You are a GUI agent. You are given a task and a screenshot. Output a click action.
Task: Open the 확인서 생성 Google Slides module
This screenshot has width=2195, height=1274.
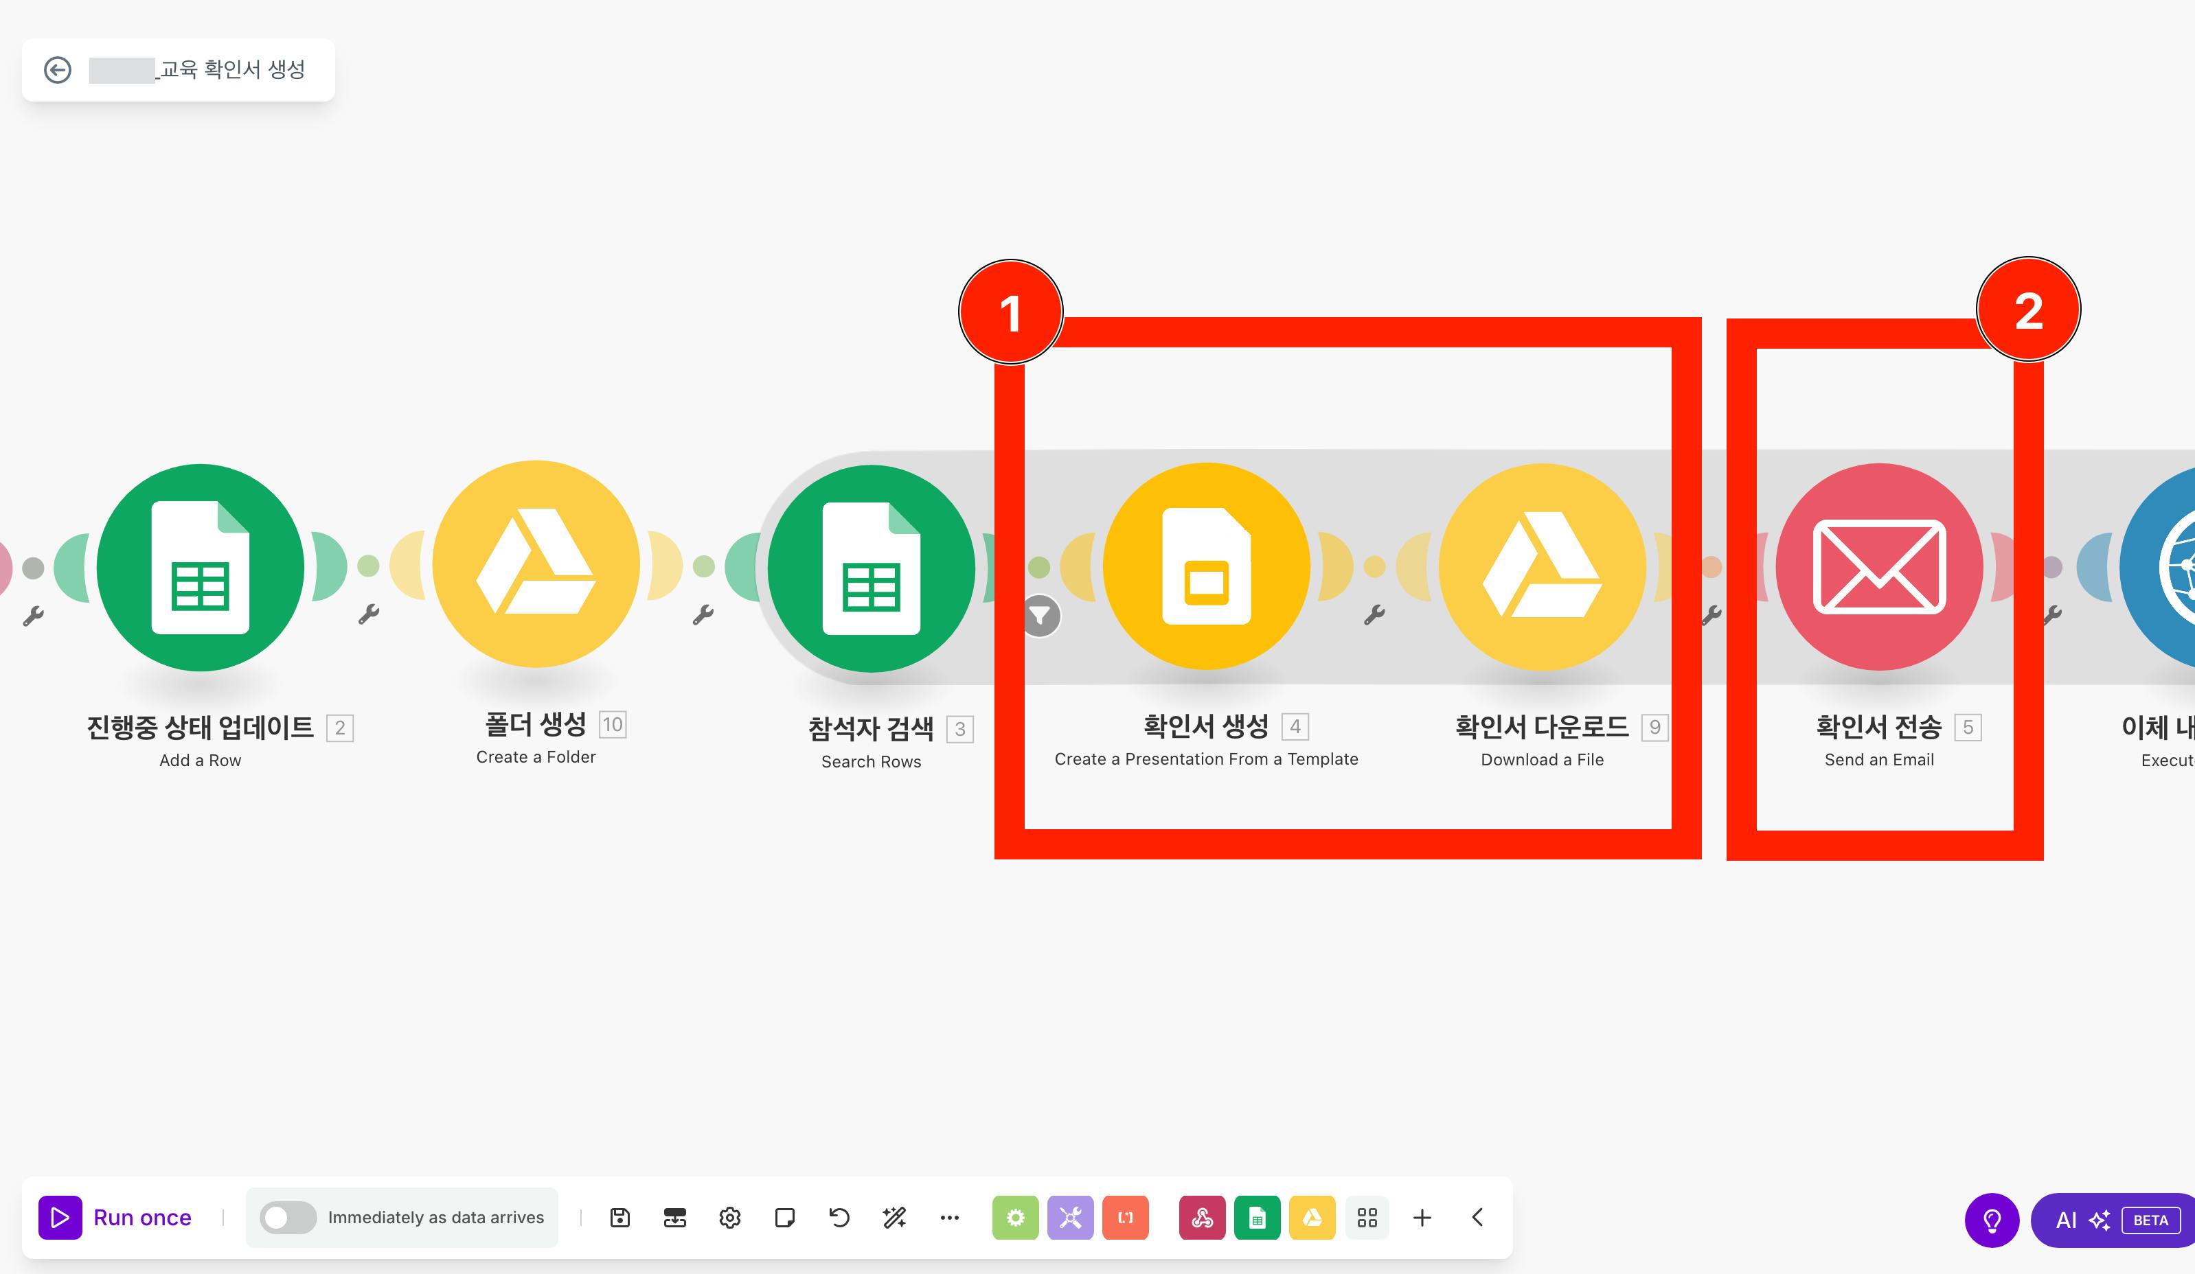(1207, 567)
